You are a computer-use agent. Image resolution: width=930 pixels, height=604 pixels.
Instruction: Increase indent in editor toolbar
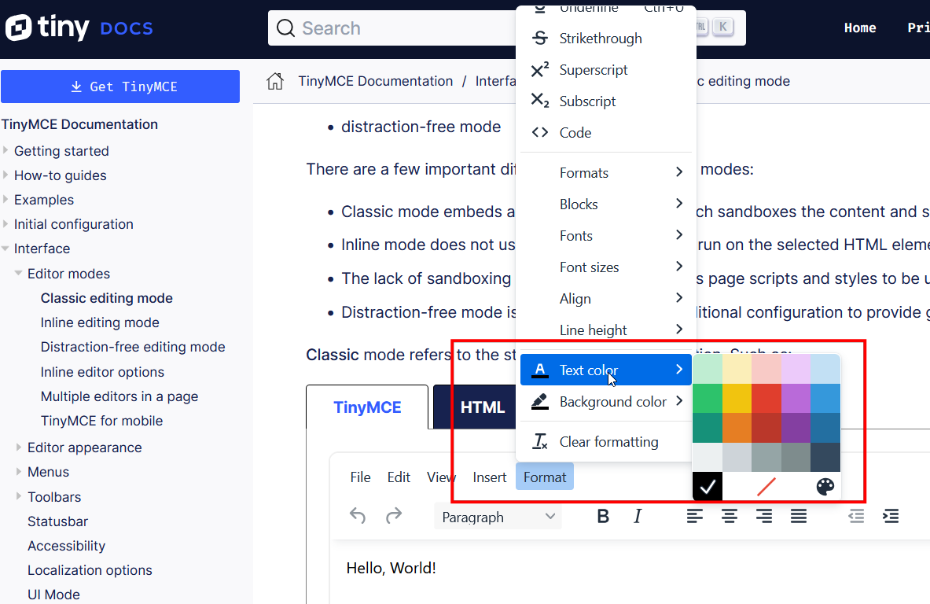coord(891,516)
